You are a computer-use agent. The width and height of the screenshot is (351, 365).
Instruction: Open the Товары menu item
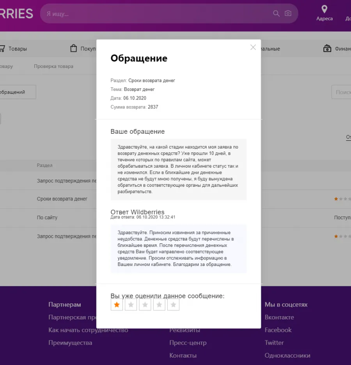tap(18, 49)
